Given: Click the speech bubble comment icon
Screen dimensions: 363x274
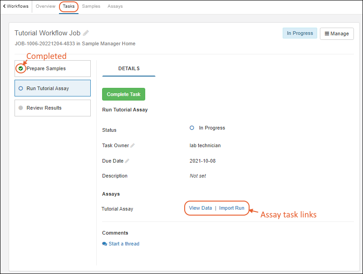Looking at the screenshot, I should pyautogui.click(x=105, y=244).
